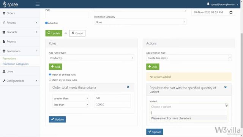Click the Products grid icon

pos(4,32)
